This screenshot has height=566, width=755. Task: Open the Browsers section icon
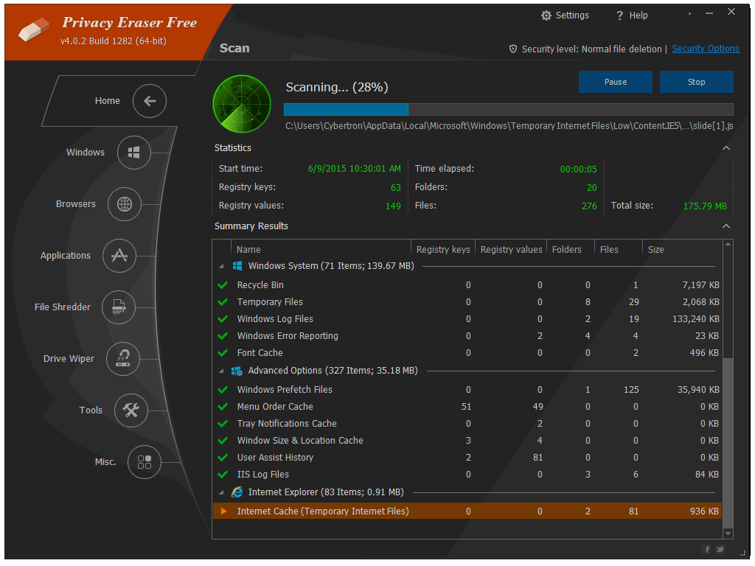point(125,204)
